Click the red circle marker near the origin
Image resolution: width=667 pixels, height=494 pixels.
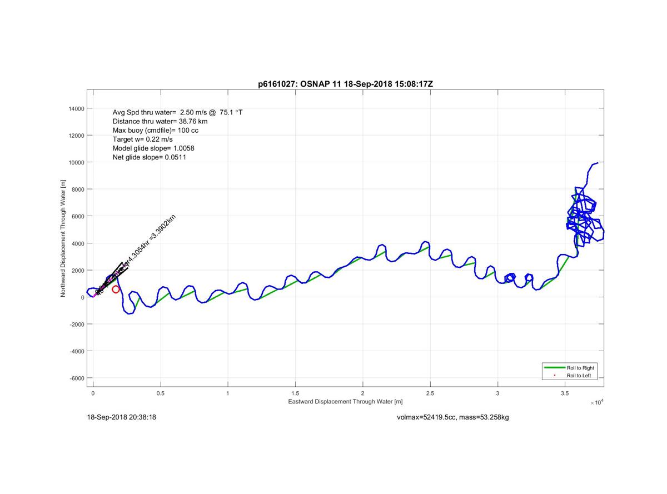[116, 289]
